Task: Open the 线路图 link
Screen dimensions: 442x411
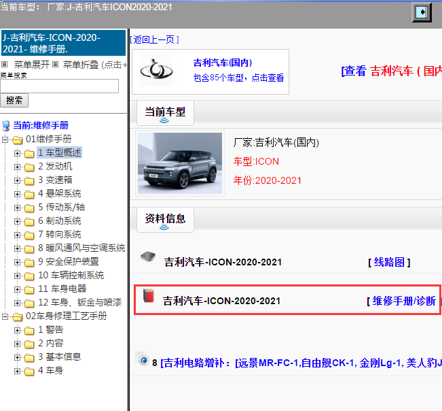Action: pyautogui.click(x=389, y=262)
